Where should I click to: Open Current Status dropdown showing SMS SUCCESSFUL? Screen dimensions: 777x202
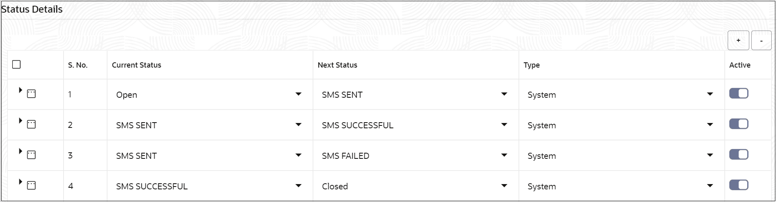[298, 186]
